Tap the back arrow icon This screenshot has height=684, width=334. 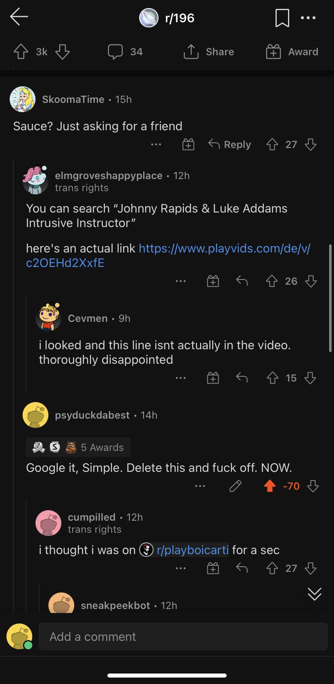click(x=19, y=17)
